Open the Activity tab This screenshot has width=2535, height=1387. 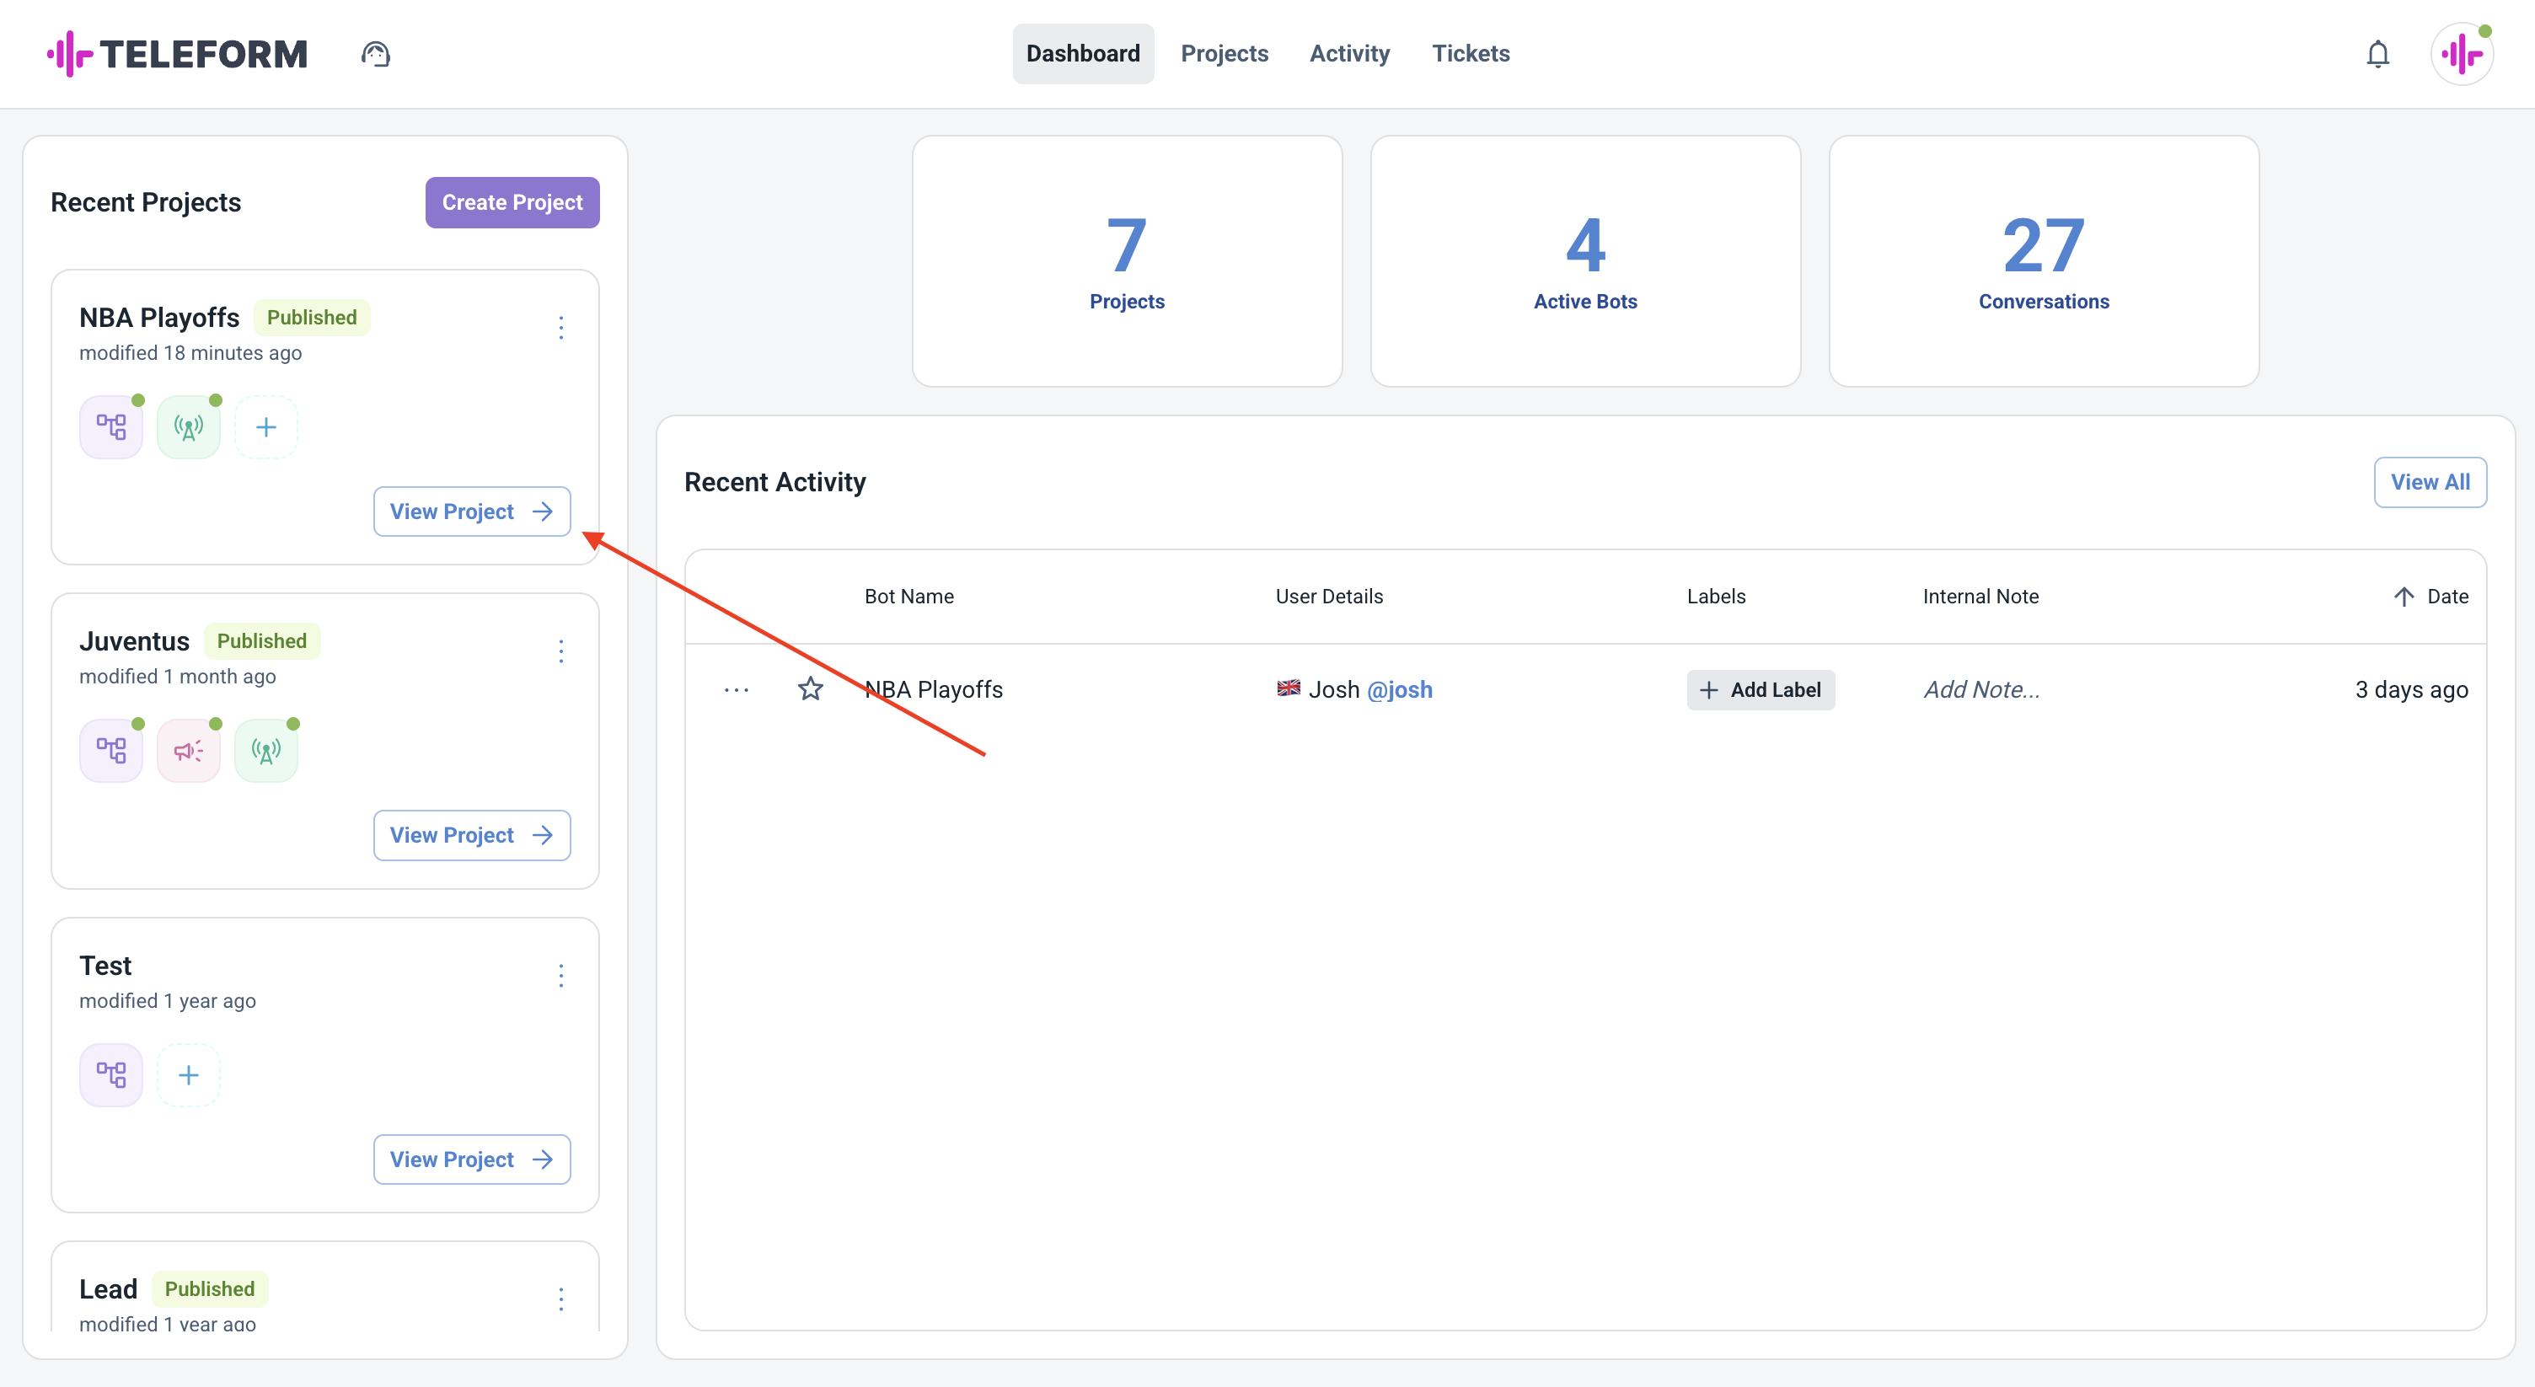point(1349,54)
